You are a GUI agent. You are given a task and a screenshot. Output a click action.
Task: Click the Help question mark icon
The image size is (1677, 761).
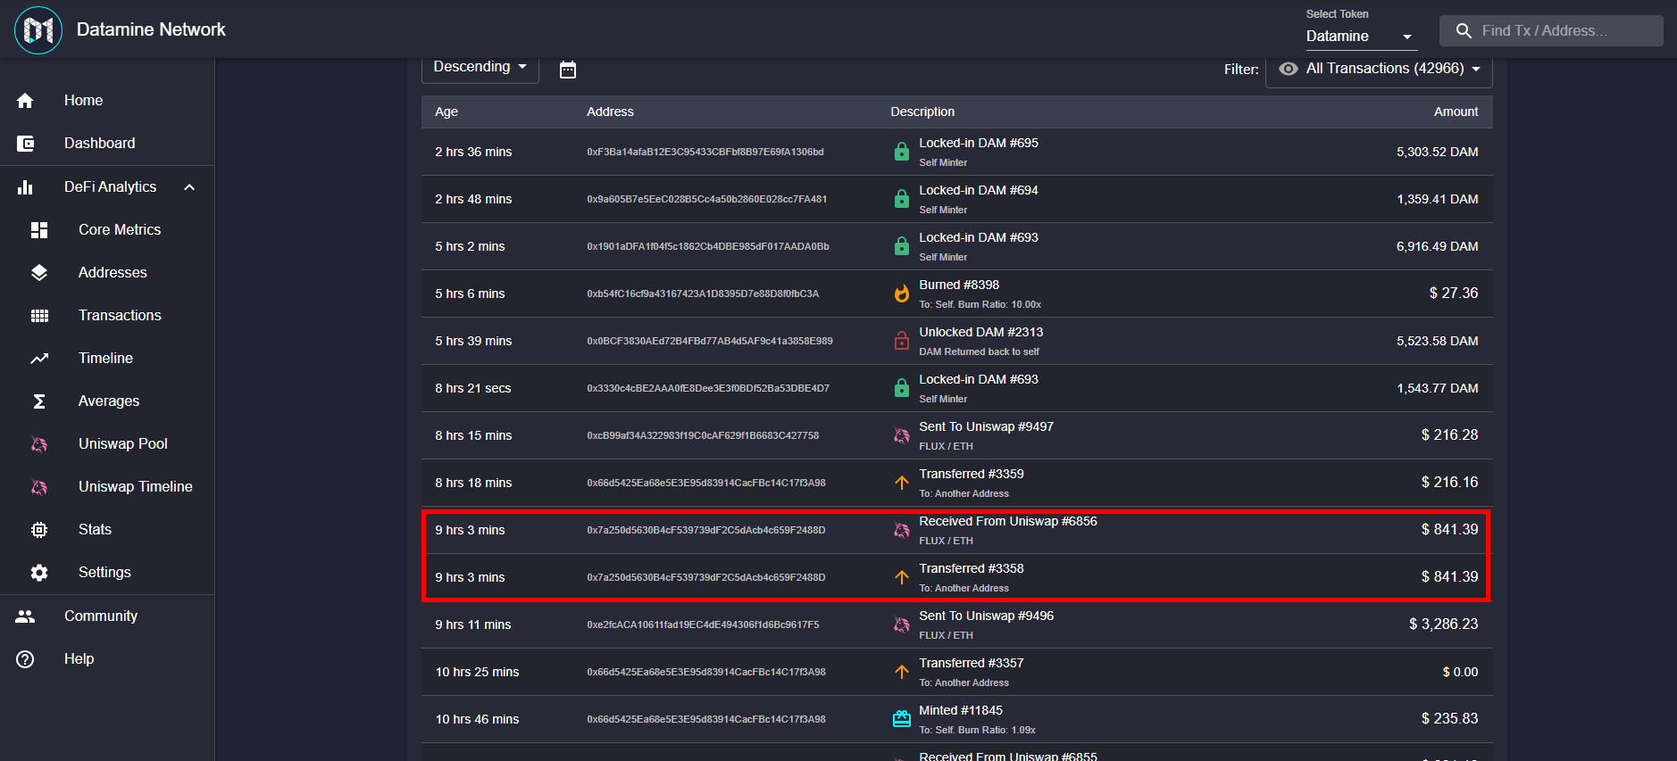[x=25, y=659]
